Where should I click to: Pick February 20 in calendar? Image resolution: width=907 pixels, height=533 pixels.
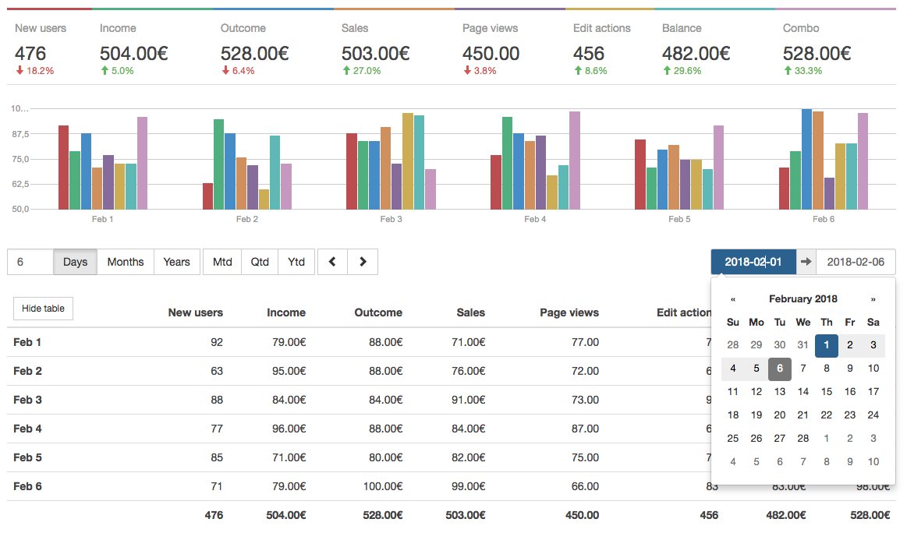pyautogui.click(x=780, y=415)
